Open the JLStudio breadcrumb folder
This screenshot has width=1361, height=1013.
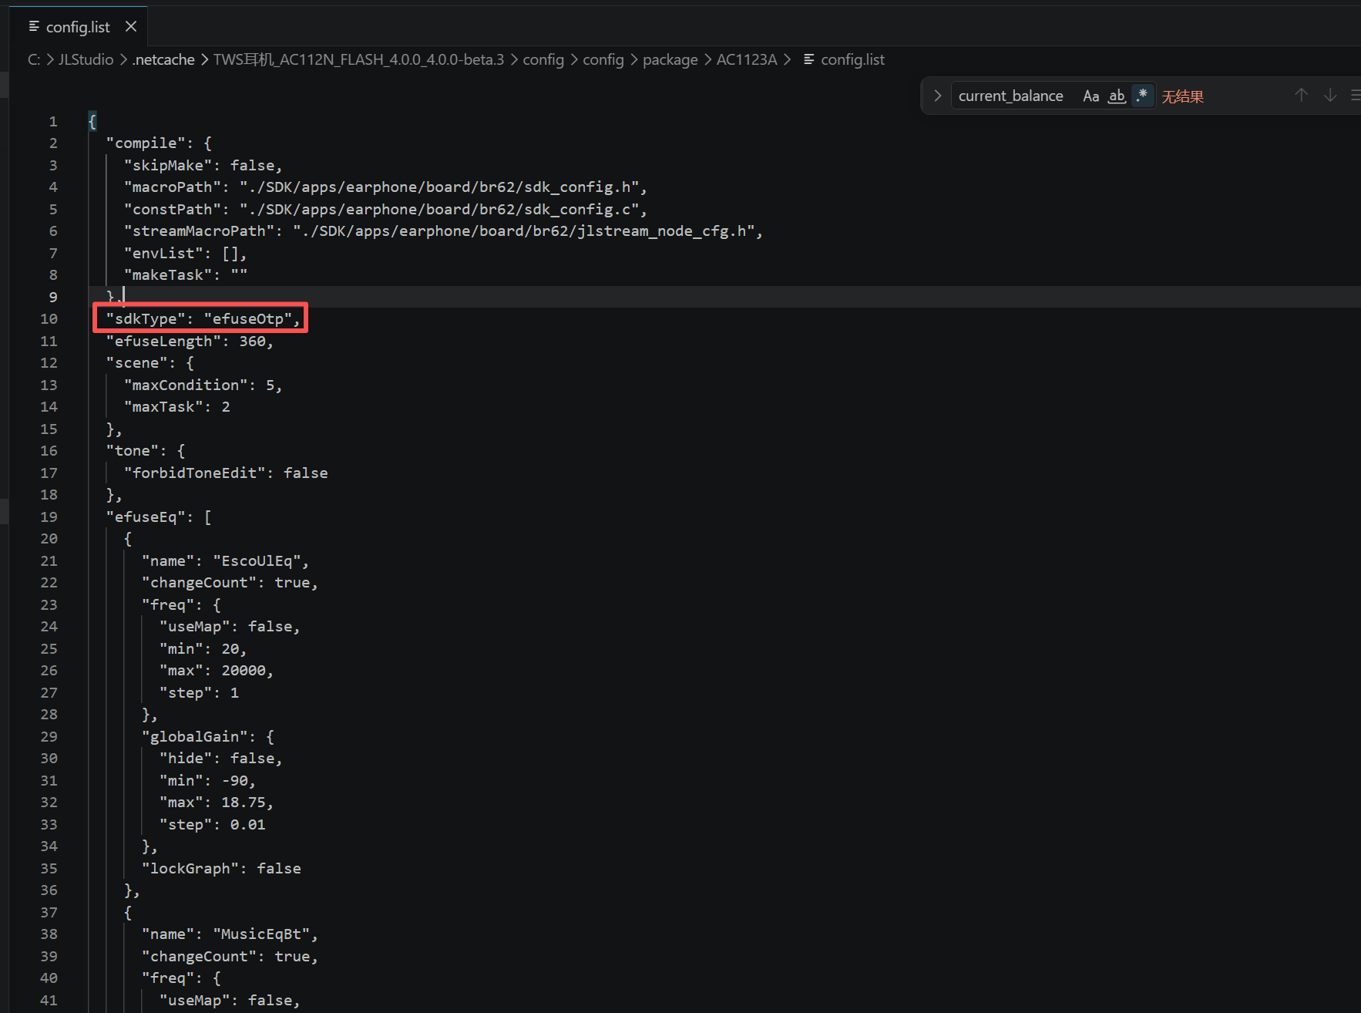86,59
